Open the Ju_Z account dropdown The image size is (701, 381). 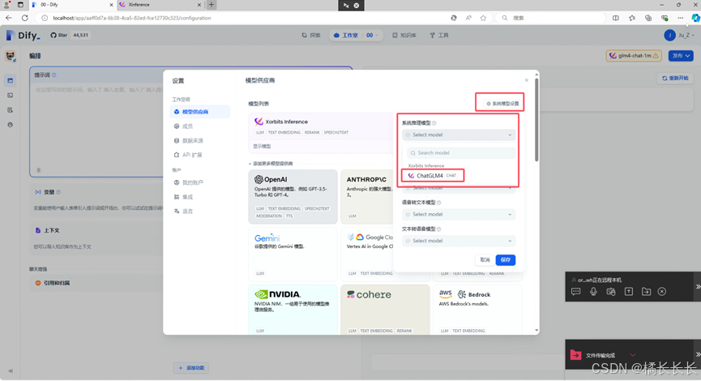(679, 36)
